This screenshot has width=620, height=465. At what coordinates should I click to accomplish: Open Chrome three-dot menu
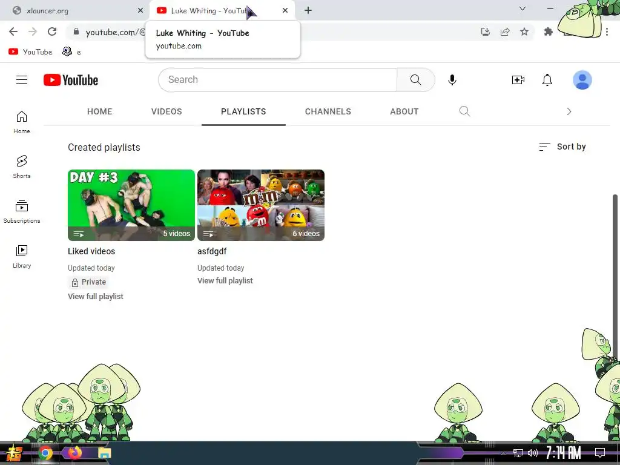tap(607, 31)
